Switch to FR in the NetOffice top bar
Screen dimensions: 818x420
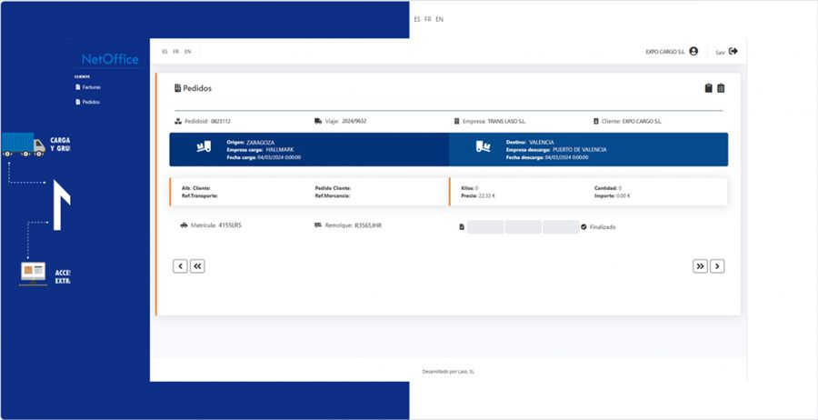[176, 52]
